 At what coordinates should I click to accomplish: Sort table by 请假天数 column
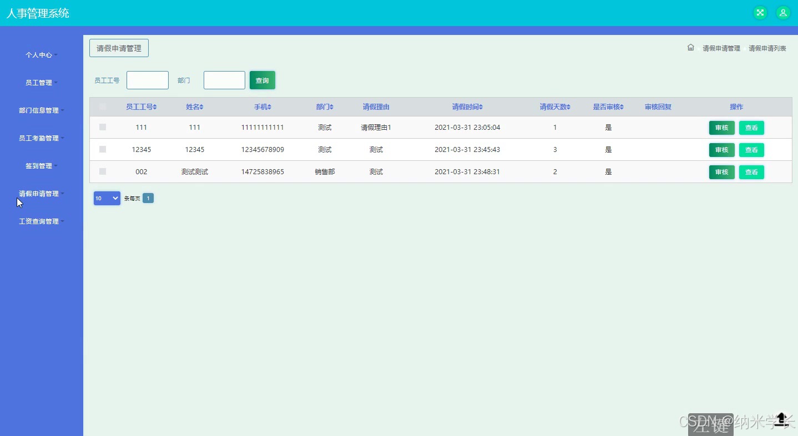[555, 107]
